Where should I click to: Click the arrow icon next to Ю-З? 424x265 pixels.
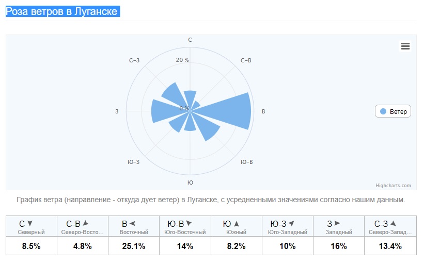pos(291,224)
